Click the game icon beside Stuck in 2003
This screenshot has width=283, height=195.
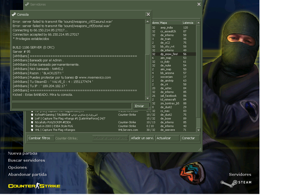(32, 126)
